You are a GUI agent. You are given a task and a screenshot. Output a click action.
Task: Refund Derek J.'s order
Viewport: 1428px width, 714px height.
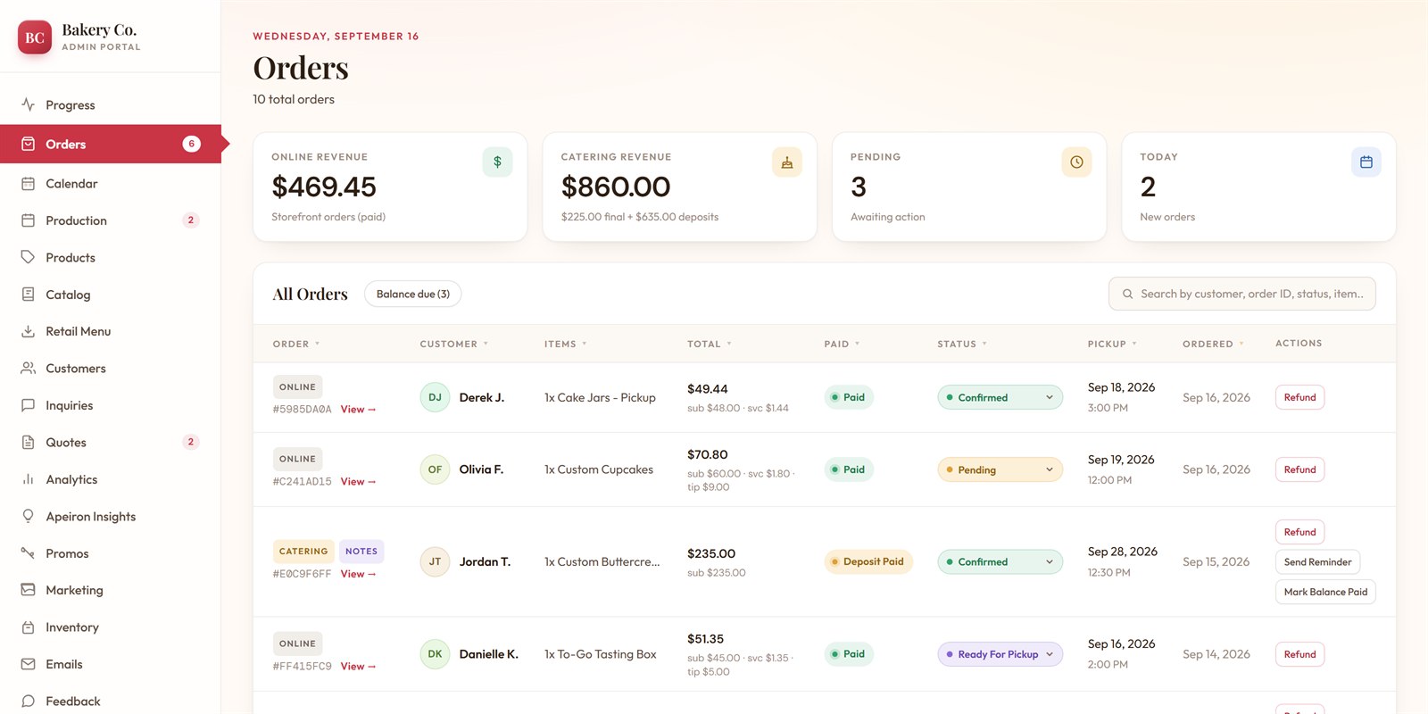(1299, 397)
